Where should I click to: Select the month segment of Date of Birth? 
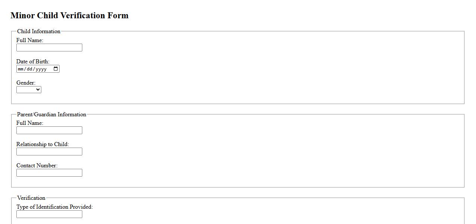[21, 69]
